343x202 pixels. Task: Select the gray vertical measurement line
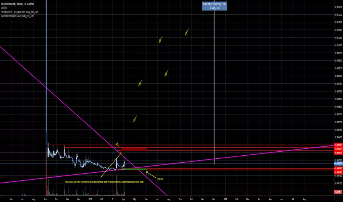[x=214, y=87]
